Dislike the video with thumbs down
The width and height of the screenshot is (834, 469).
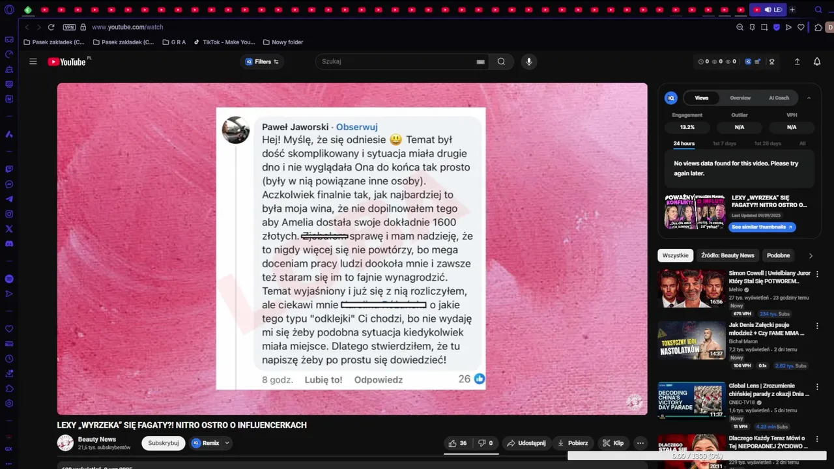coord(485,443)
